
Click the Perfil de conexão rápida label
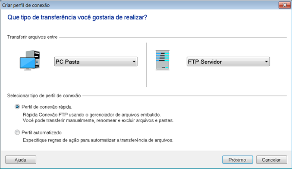pos(47,107)
